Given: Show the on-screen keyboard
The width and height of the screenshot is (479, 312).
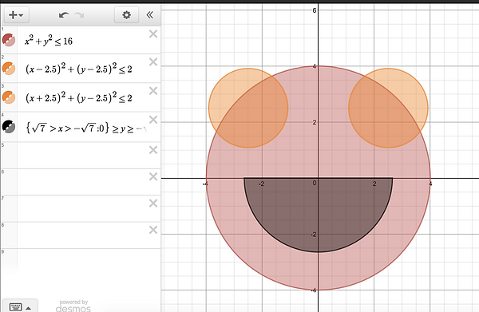Looking at the screenshot, I should tap(20, 306).
